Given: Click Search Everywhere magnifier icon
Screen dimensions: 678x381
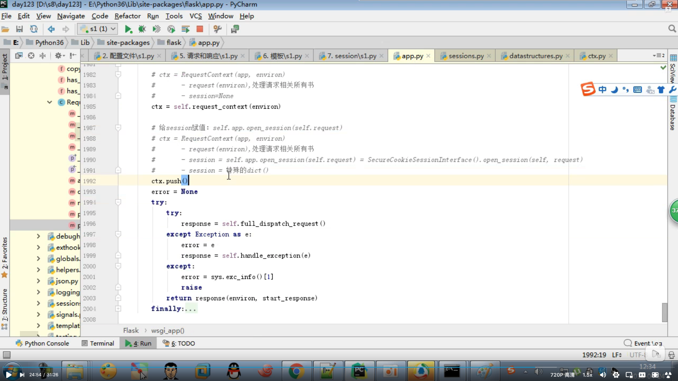Looking at the screenshot, I should coord(672,29).
